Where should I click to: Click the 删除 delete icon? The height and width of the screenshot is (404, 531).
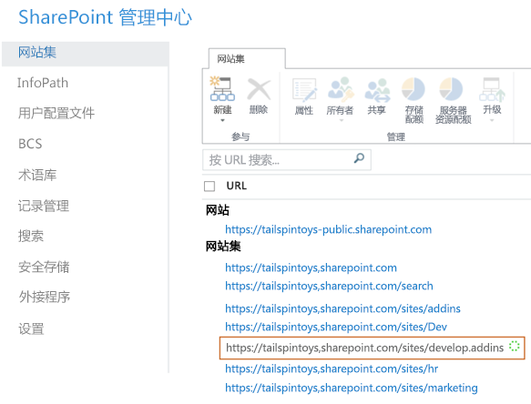[x=259, y=89]
